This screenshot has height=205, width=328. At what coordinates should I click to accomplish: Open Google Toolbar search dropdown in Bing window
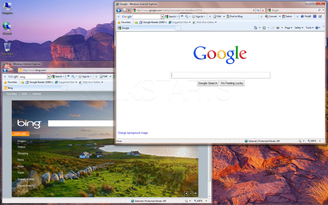(49, 77)
